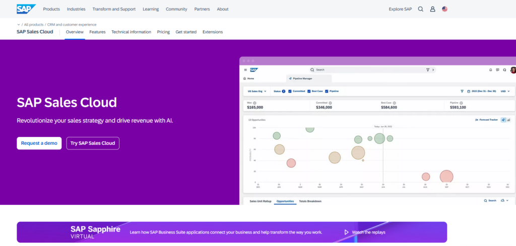Follow the CRM and customer experience breadcrumb
This screenshot has height=246, width=516.
[x=72, y=25]
